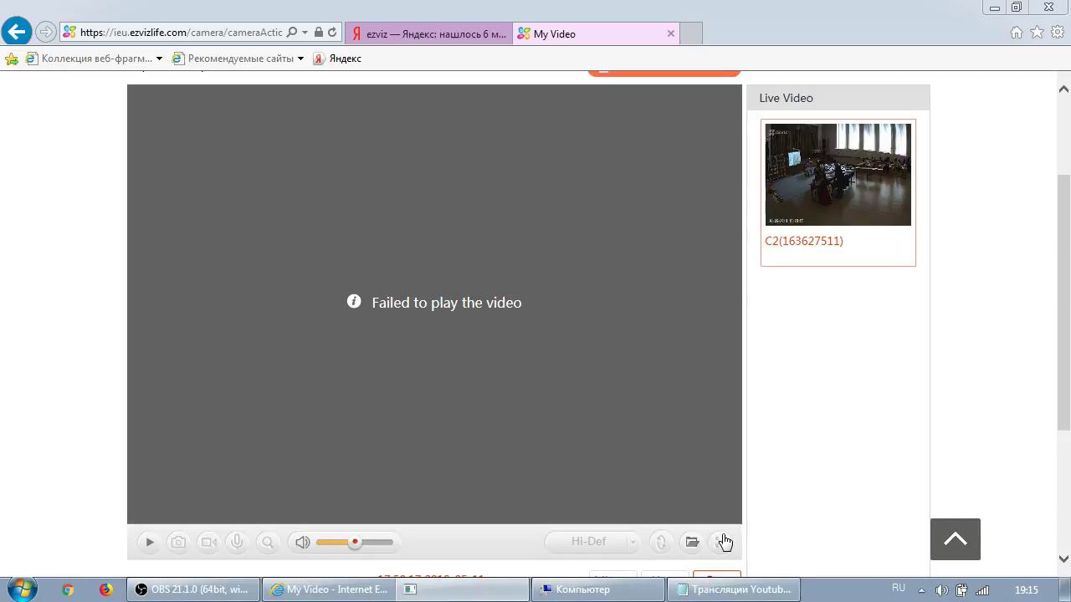Add to favorites bar with star icon
Image resolution: width=1071 pixels, height=602 pixels.
(12, 59)
